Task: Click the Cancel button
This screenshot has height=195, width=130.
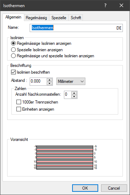Action: (114, 188)
